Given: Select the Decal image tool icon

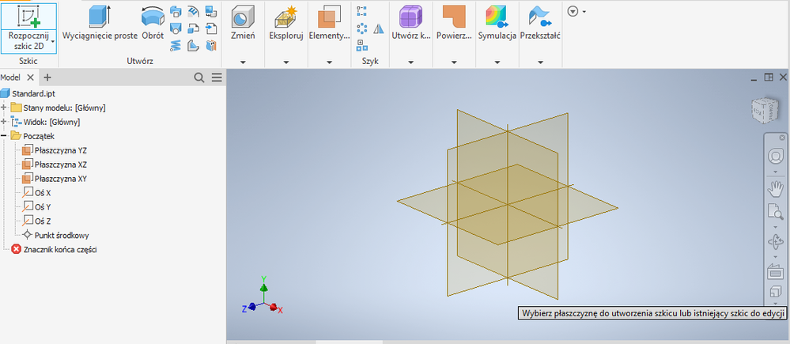Looking at the screenshot, I should [x=212, y=11].
